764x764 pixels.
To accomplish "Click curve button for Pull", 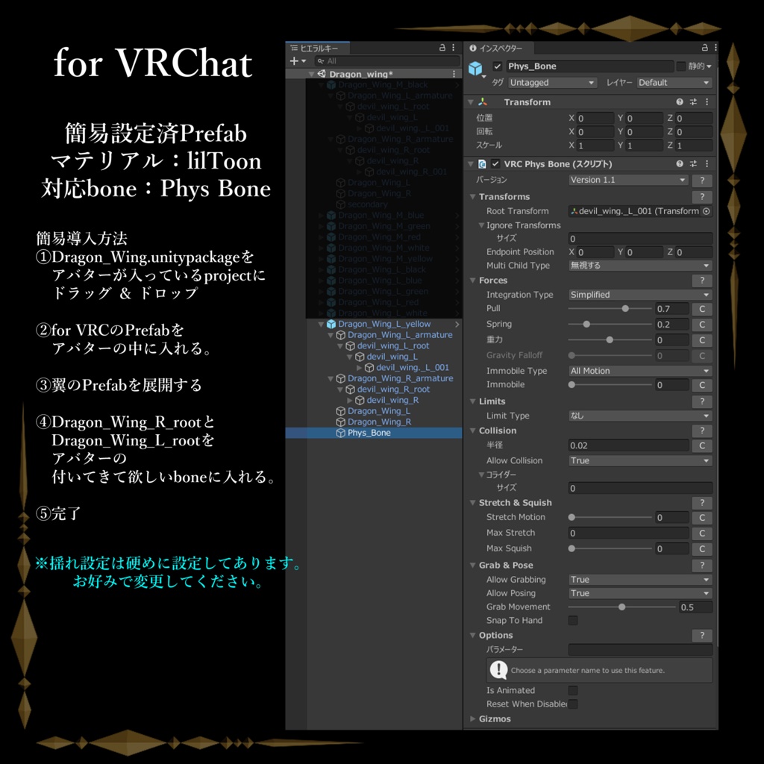I will [x=702, y=309].
